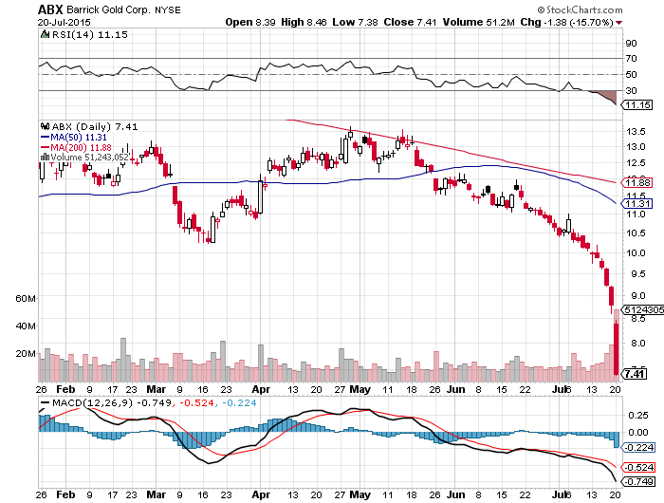
Task: Click the black line icon before MACD(12,26,9)
Action: pyautogui.click(x=45, y=403)
